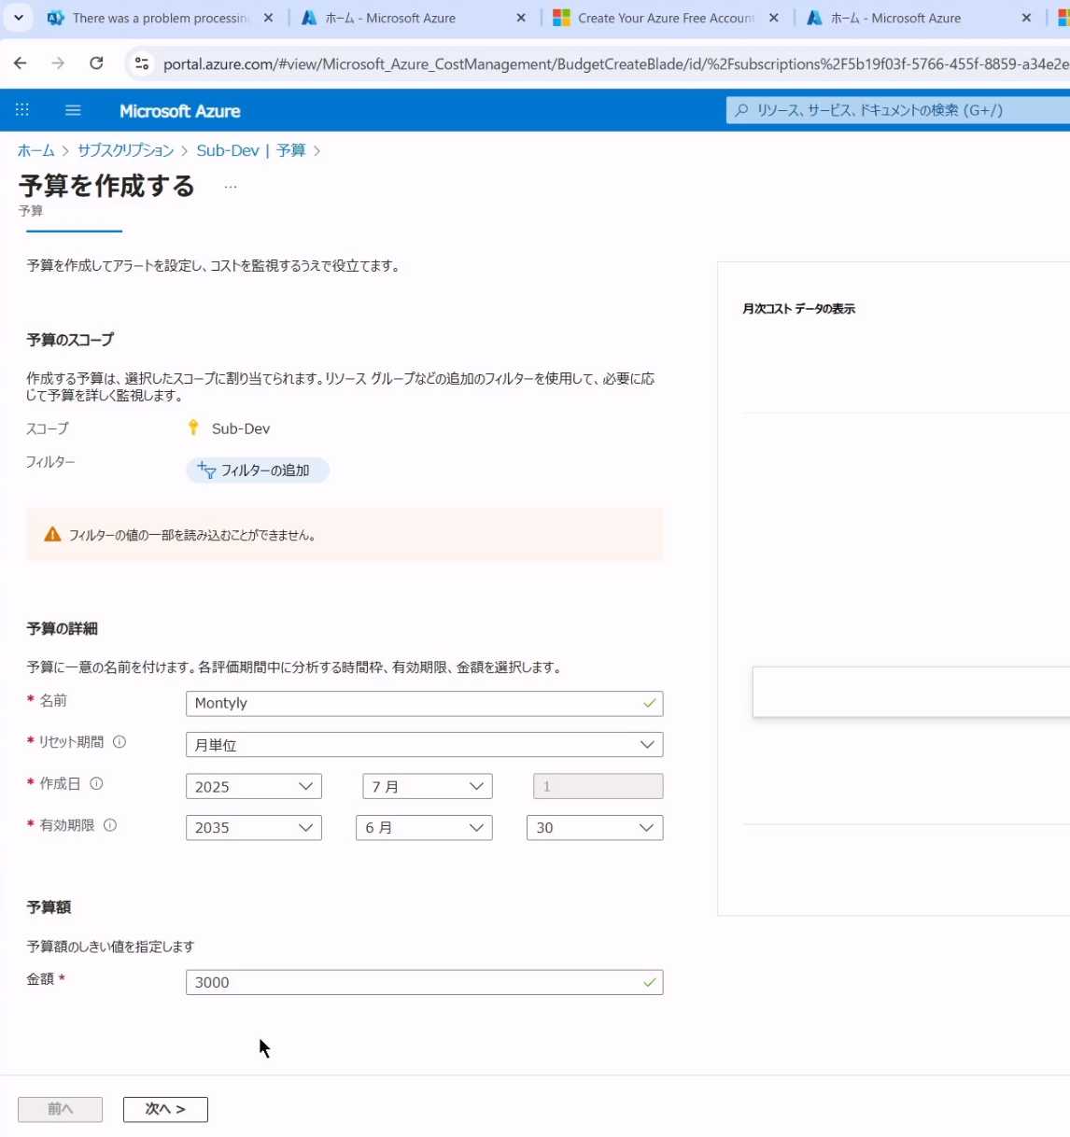The height and width of the screenshot is (1137, 1070).
Task: Expand the リセット期間 dropdown showing 月単位
Action: click(424, 745)
